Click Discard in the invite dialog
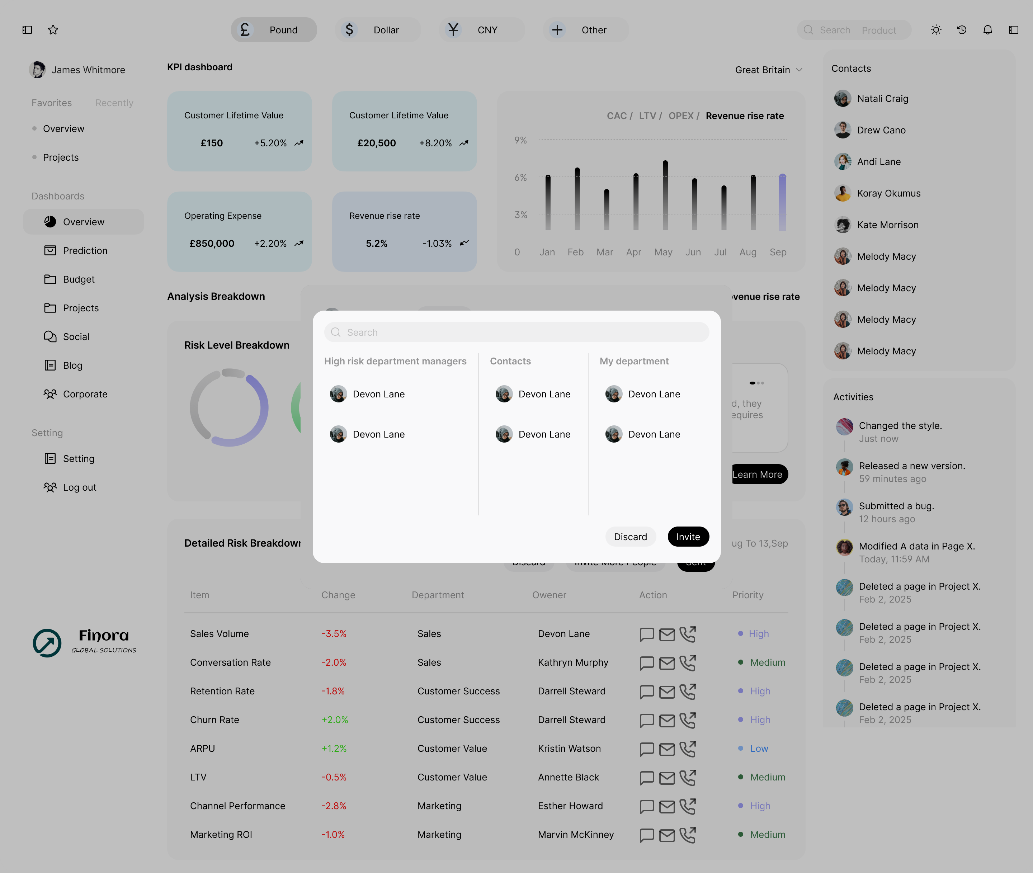Screen dimensions: 1033x873 [630, 537]
